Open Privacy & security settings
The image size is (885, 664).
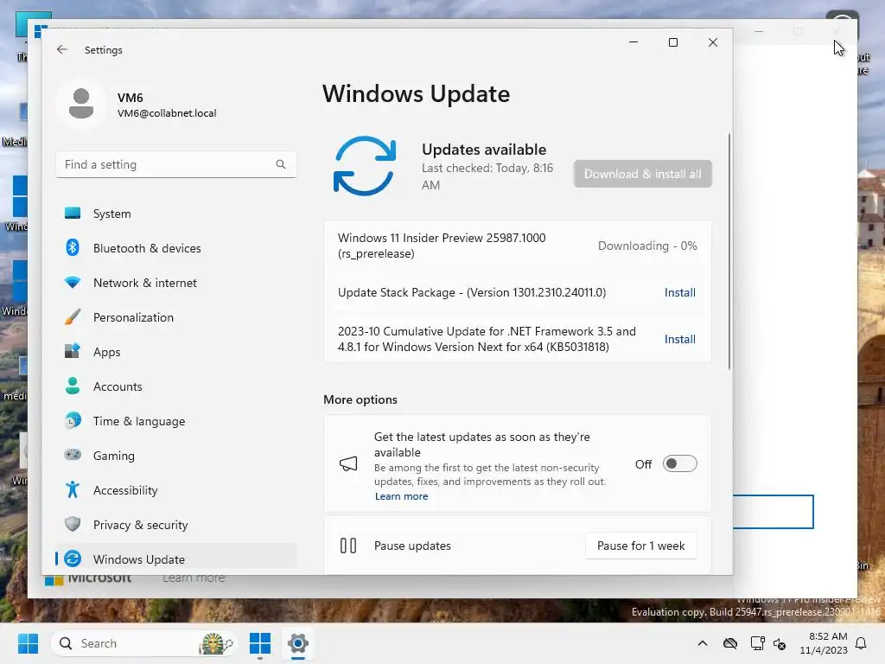click(176, 525)
